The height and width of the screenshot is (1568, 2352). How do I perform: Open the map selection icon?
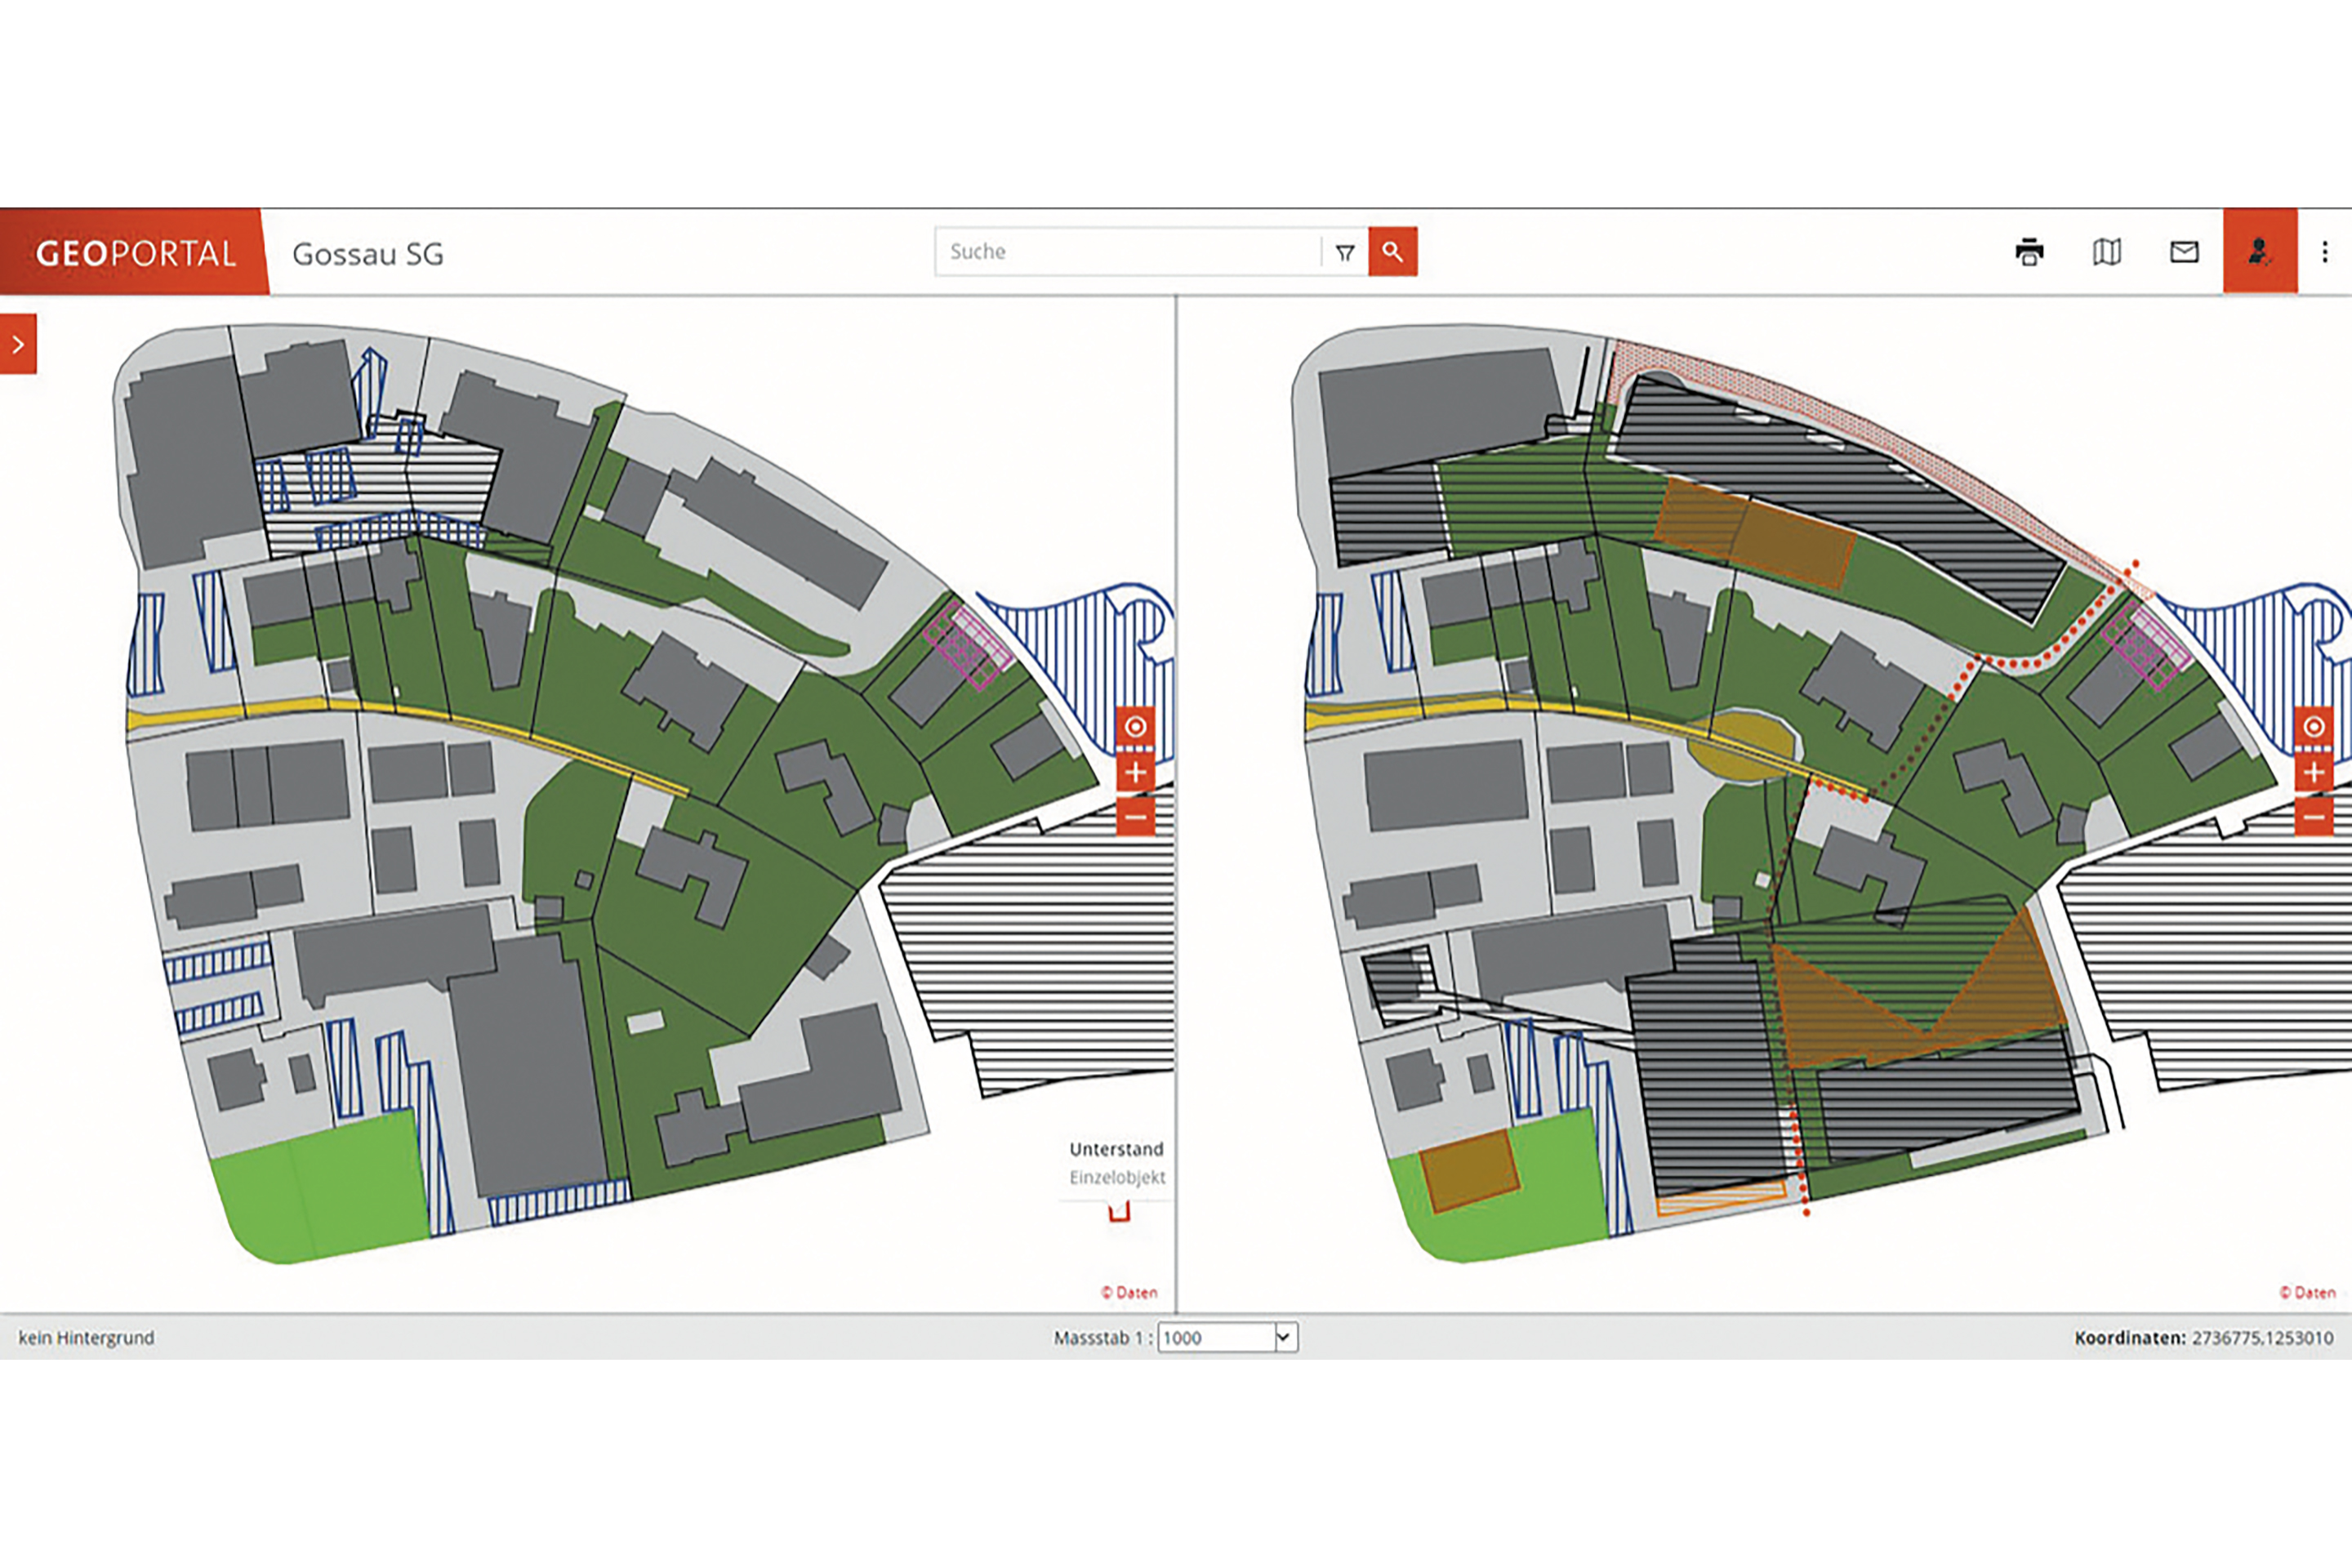coord(2107,252)
